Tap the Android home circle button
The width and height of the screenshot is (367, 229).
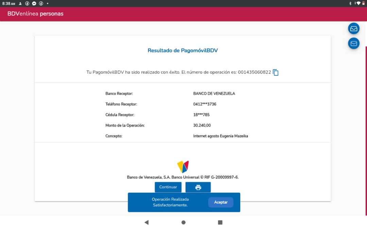(183, 222)
